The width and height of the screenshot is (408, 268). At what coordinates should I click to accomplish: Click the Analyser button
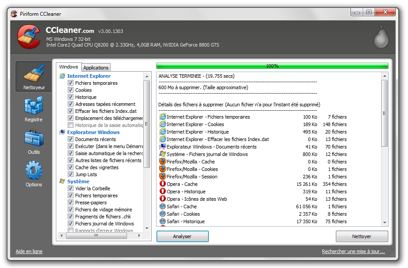pos(182,236)
